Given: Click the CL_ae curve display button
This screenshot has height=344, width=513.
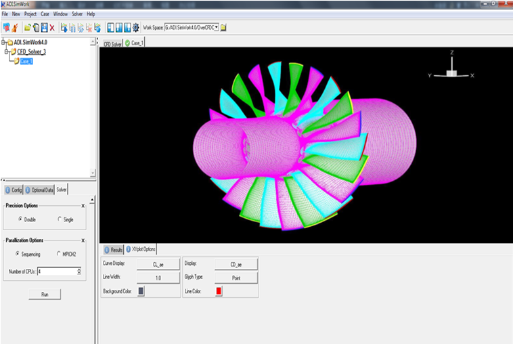Looking at the screenshot, I should pos(158,264).
